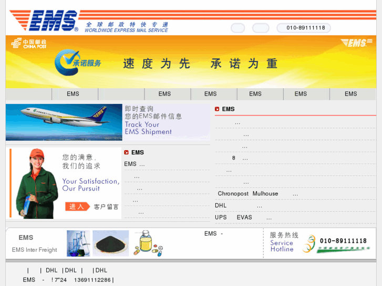This screenshot has height=286, width=382.
Task: Click the China Post logo in the banner
Action: [x=29, y=44]
